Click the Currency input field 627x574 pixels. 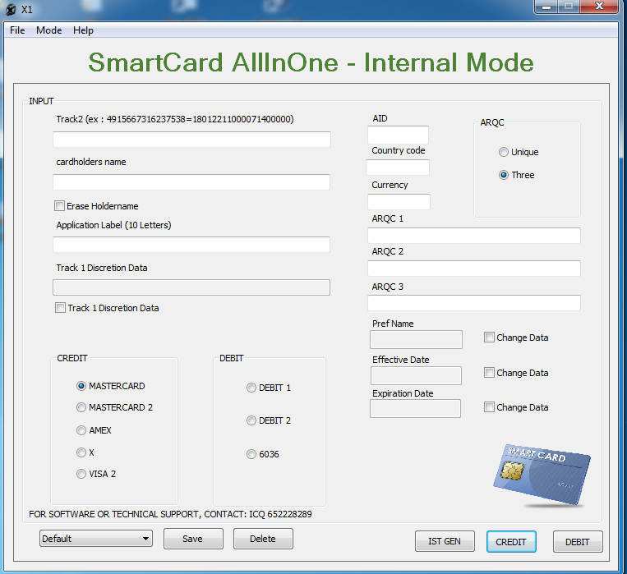click(399, 202)
